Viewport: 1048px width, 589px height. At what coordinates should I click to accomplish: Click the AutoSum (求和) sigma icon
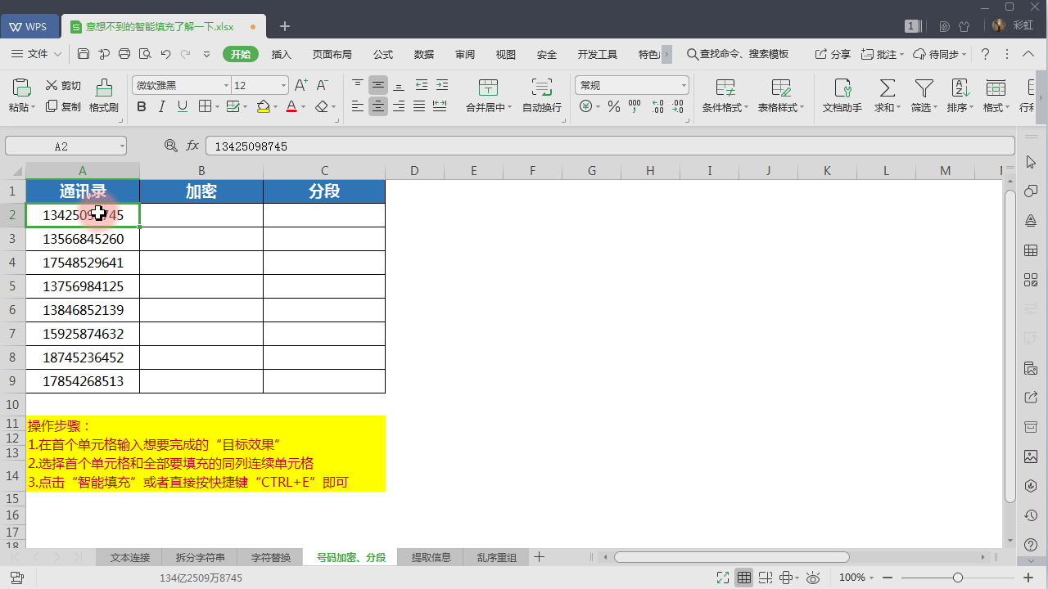coord(886,88)
